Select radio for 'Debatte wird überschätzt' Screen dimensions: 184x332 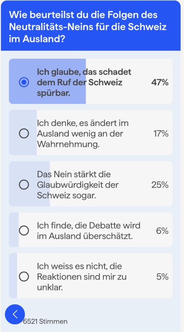point(24,230)
